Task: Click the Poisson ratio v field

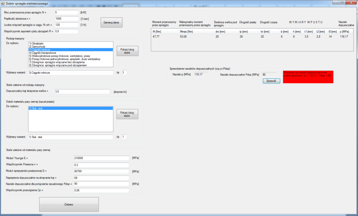Action: (101, 165)
